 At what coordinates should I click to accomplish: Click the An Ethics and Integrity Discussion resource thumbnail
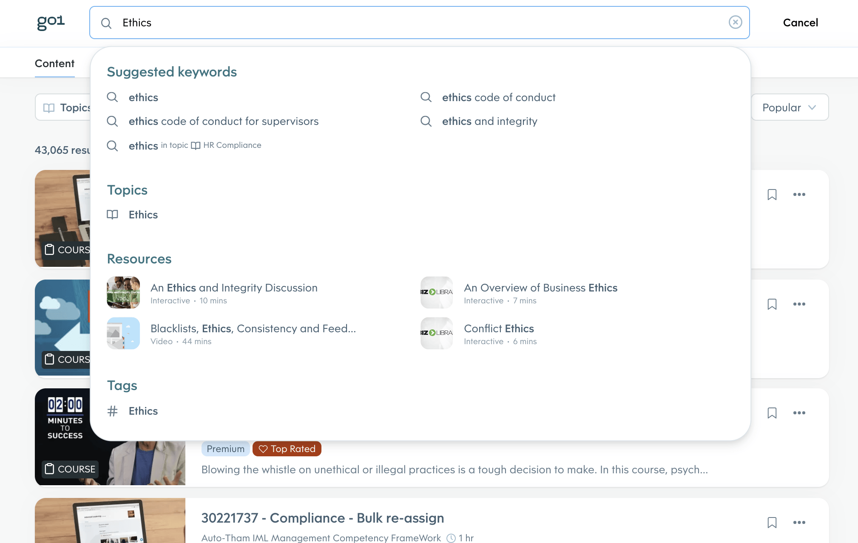point(122,292)
